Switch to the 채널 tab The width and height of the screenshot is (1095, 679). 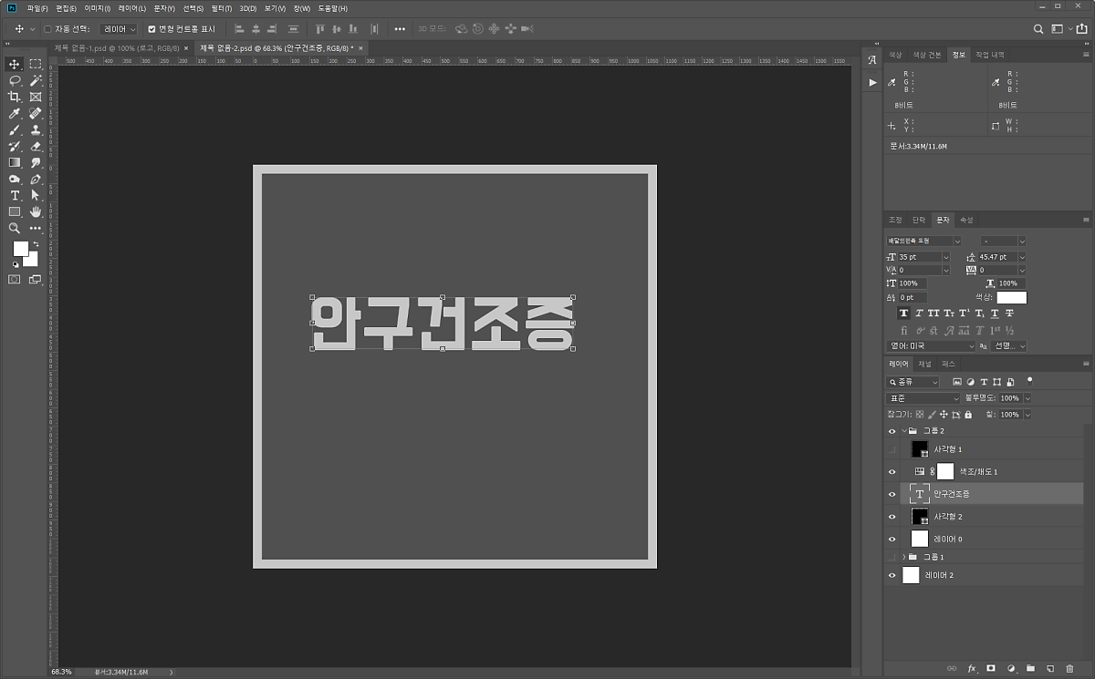coord(925,364)
